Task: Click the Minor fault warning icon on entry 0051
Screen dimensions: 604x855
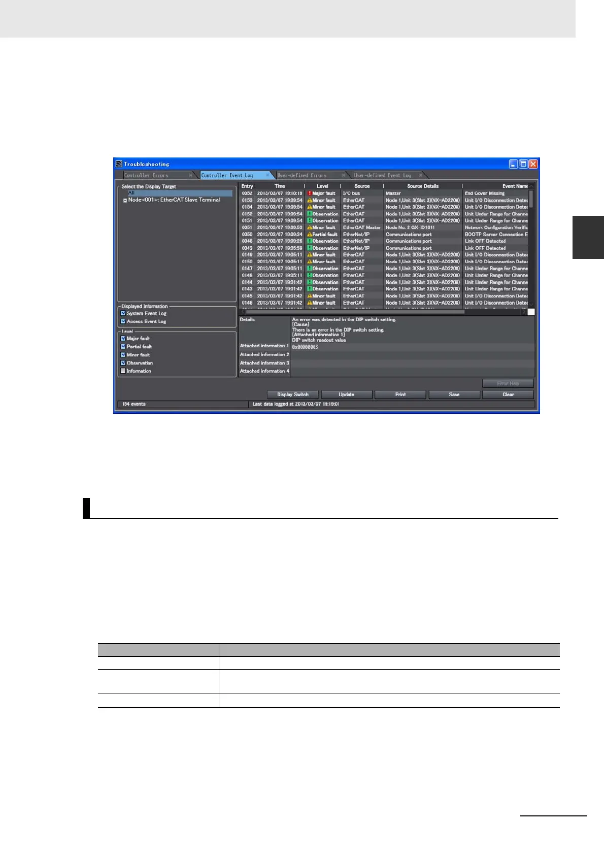Action: point(310,227)
